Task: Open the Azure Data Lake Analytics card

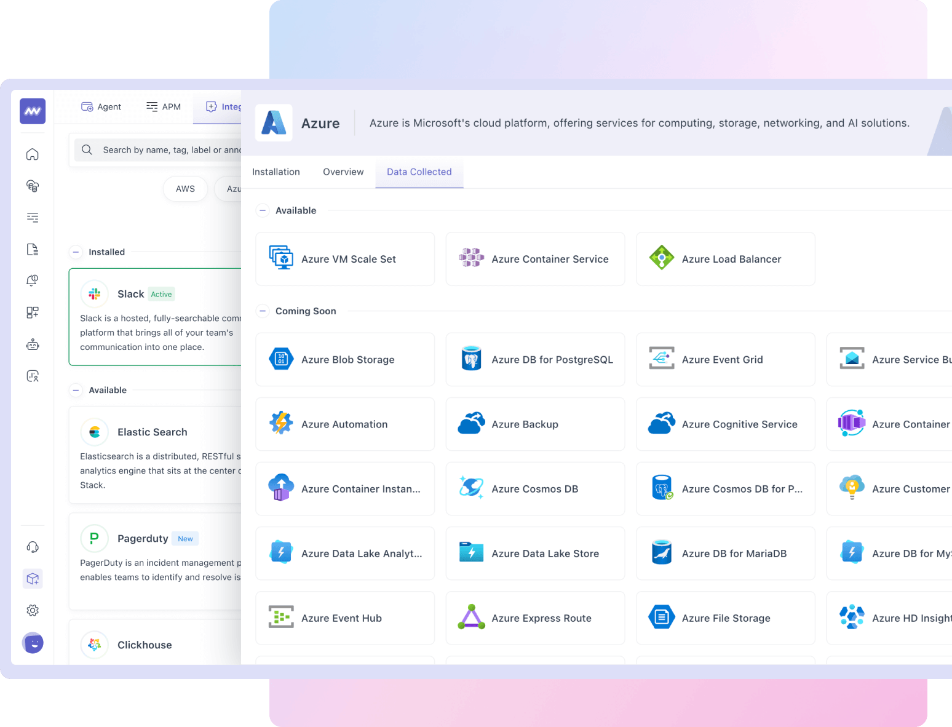Action: click(x=345, y=554)
